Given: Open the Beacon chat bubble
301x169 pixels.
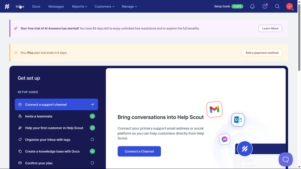Looking at the screenshot, I should [285, 159].
